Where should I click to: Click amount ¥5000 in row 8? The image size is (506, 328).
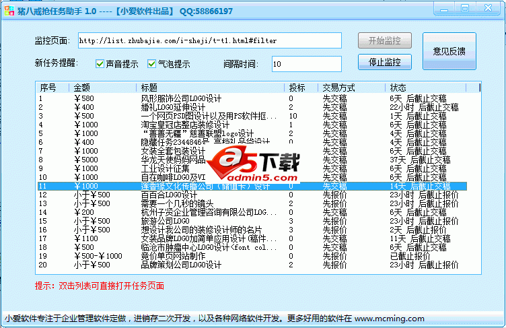[86, 160]
